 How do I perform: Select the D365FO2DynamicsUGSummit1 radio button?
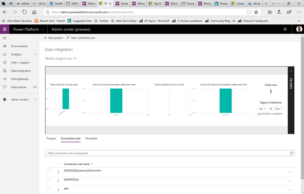49,171
